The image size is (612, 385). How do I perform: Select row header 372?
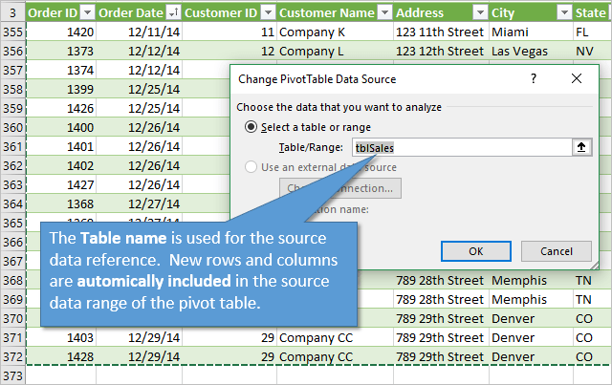coord(13,356)
